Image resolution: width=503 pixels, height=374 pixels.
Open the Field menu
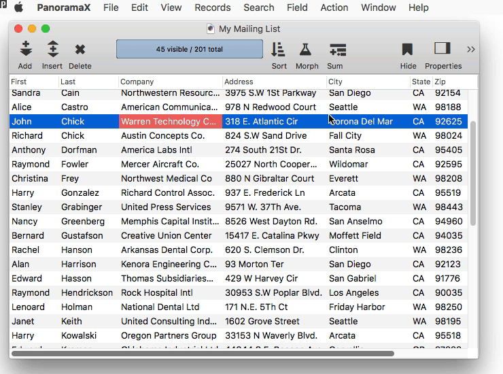tap(297, 8)
